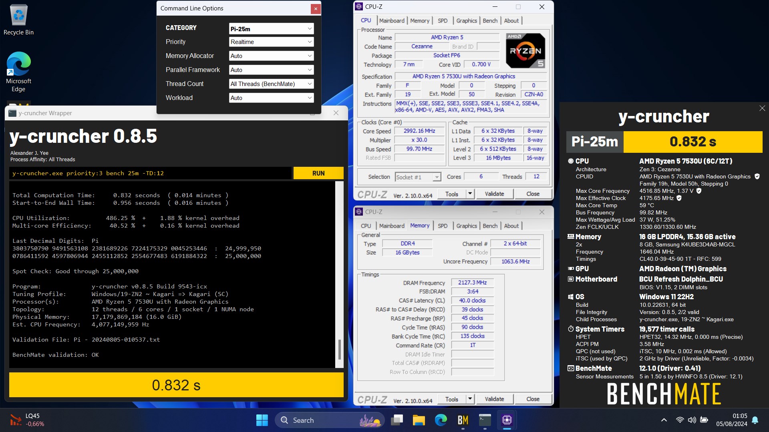Open the Workload dropdown
The image size is (769, 432).
coord(271,98)
